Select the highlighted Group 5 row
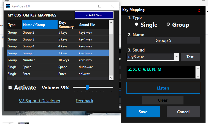Image resolution: width=208 pixels, height=124 pixels. 58,53
